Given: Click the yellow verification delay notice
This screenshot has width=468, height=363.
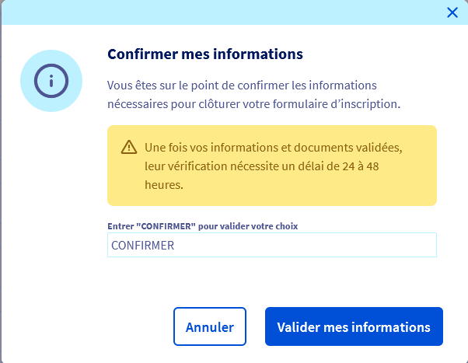Looking at the screenshot, I should click(x=271, y=185).
